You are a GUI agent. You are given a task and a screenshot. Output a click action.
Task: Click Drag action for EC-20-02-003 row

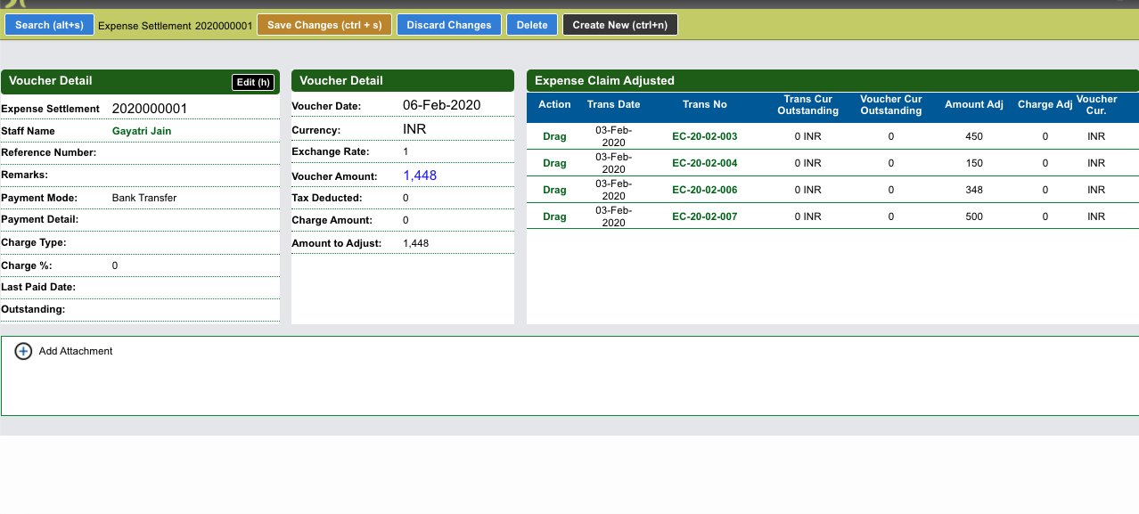(554, 137)
